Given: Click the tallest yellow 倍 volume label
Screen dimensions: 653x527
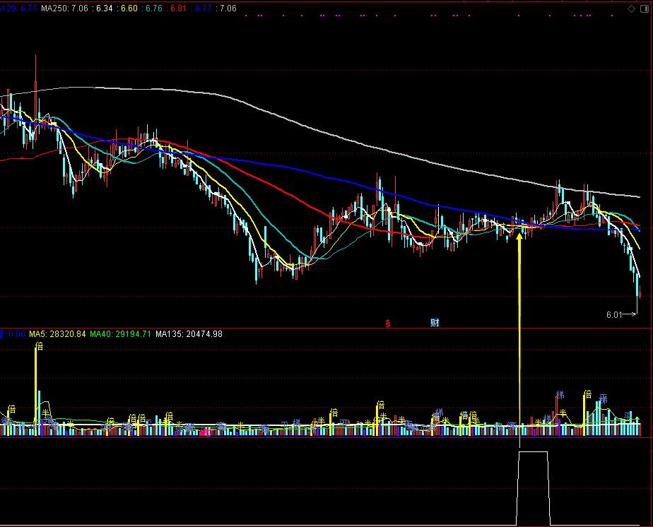Looking at the screenshot, I should [x=40, y=346].
